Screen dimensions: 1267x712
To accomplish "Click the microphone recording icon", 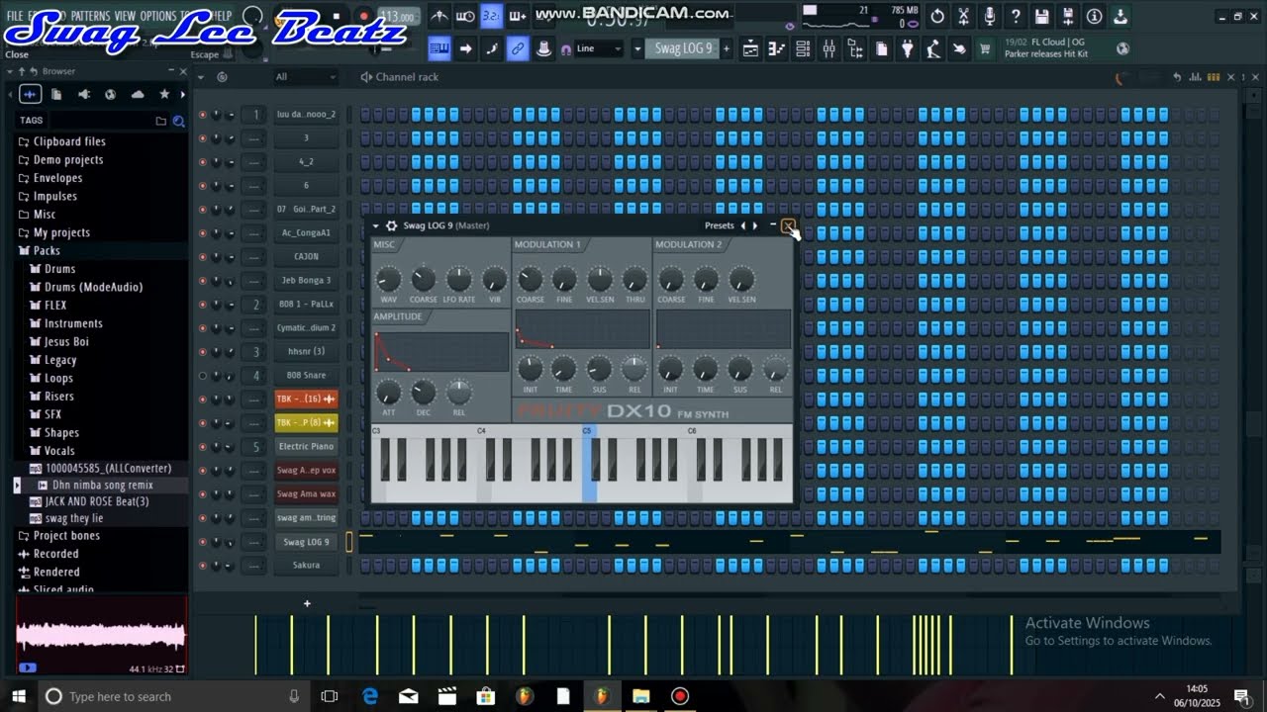I will (990, 17).
